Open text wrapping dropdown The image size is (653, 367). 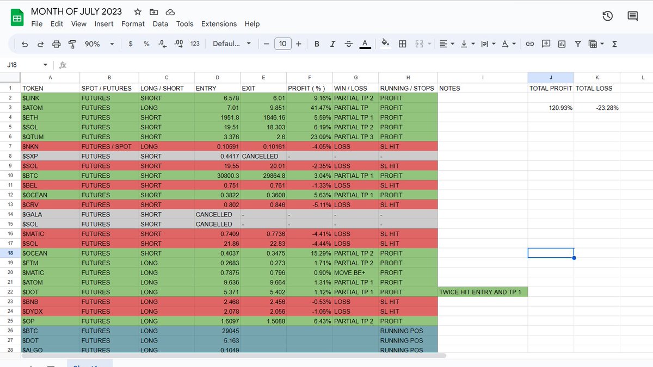[x=488, y=44]
